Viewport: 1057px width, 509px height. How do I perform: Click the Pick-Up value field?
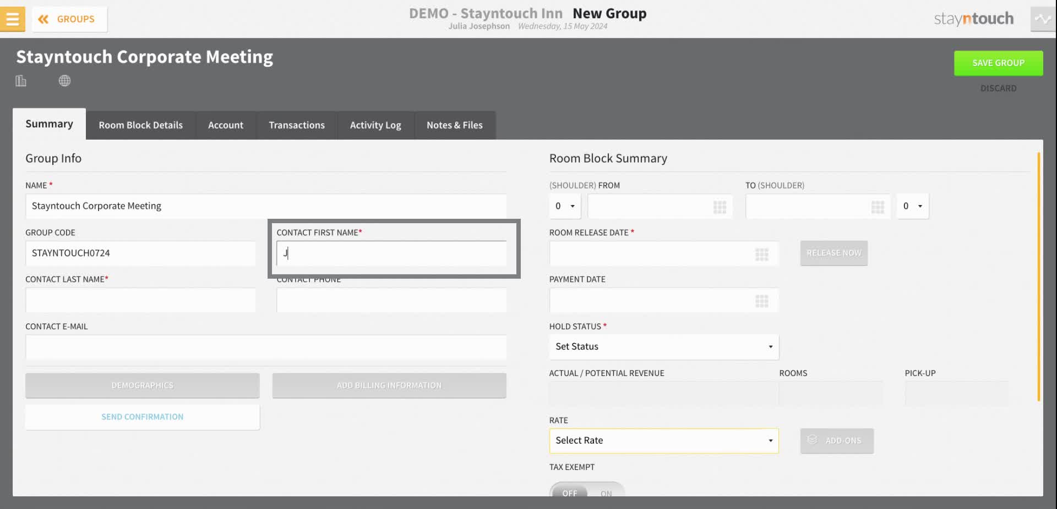coord(957,394)
